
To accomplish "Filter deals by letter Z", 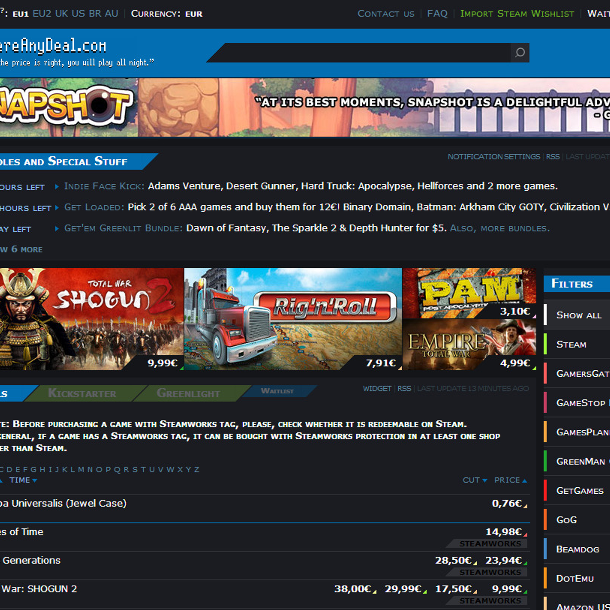I will coord(197,470).
